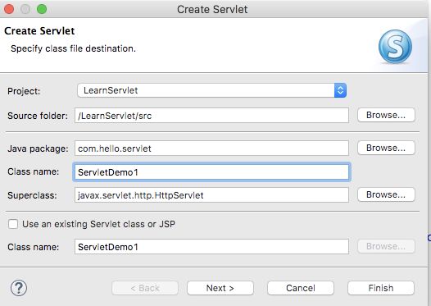
Task: Select the LearnServlet project combo box
Action: (211, 90)
